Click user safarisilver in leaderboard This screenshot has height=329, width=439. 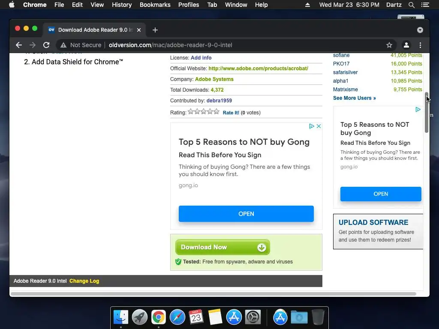(x=345, y=72)
